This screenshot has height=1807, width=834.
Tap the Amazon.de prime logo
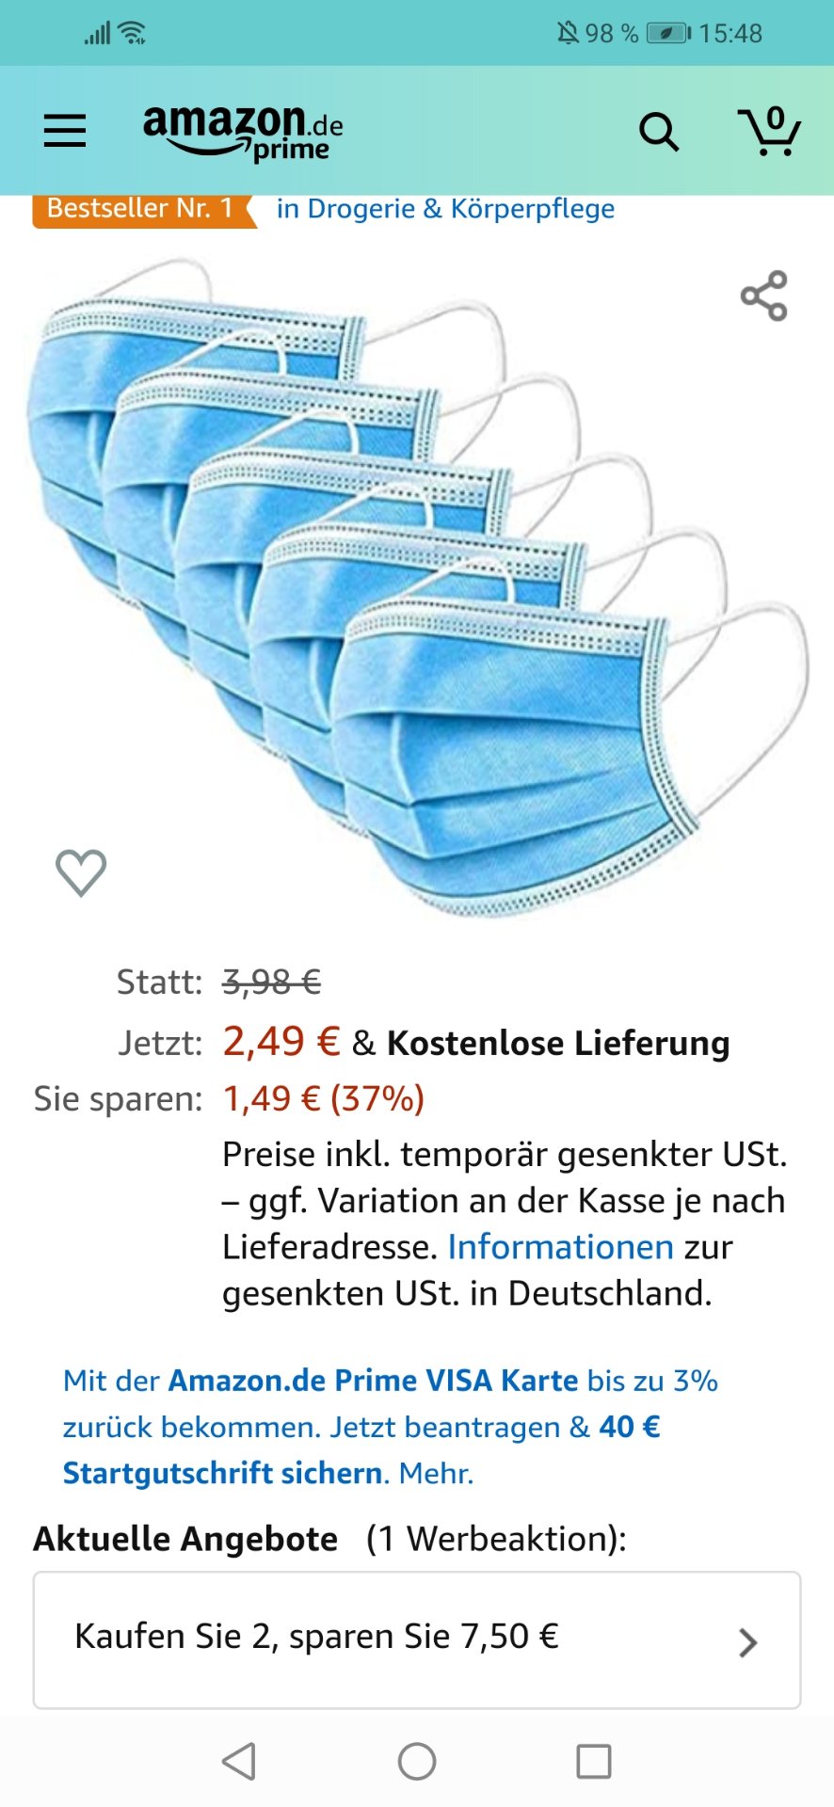[x=243, y=133]
